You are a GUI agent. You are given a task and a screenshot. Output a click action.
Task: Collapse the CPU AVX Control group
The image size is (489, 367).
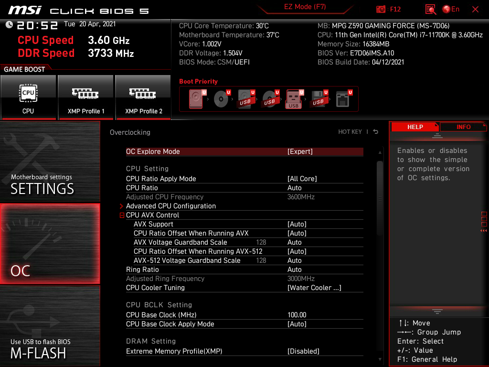click(122, 216)
